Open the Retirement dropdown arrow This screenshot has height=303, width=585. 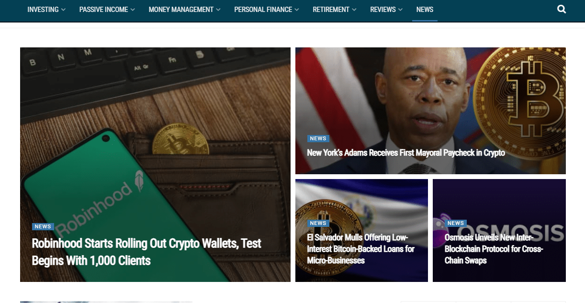[354, 10]
